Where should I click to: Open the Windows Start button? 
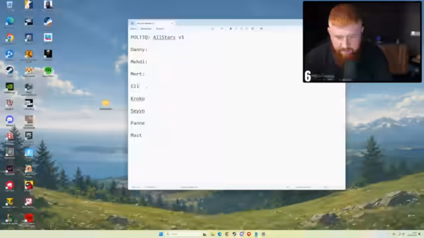pos(161,234)
